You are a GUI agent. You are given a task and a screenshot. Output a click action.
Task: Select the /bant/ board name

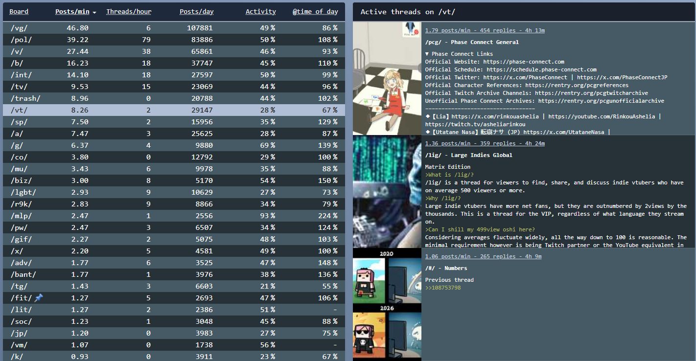[23, 274]
